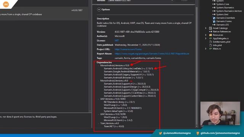The image size is (244, 137).
Task: Expand the Options section chevron
Action: (99, 10)
